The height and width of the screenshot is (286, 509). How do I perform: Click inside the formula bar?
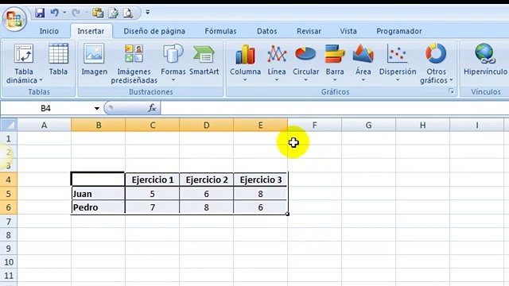(334, 108)
